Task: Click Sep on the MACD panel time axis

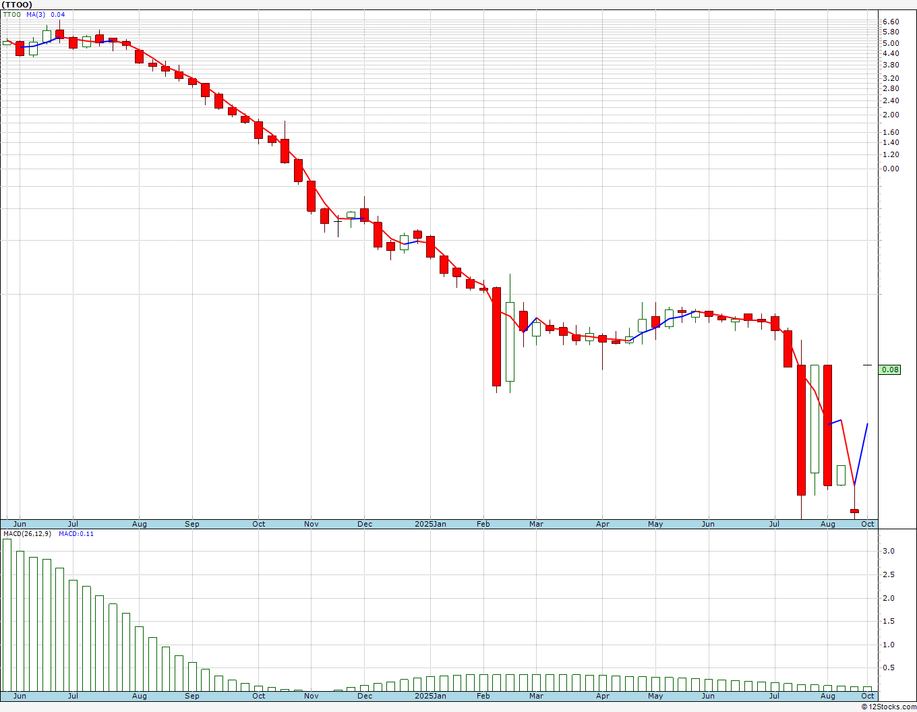Action: click(x=192, y=696)
